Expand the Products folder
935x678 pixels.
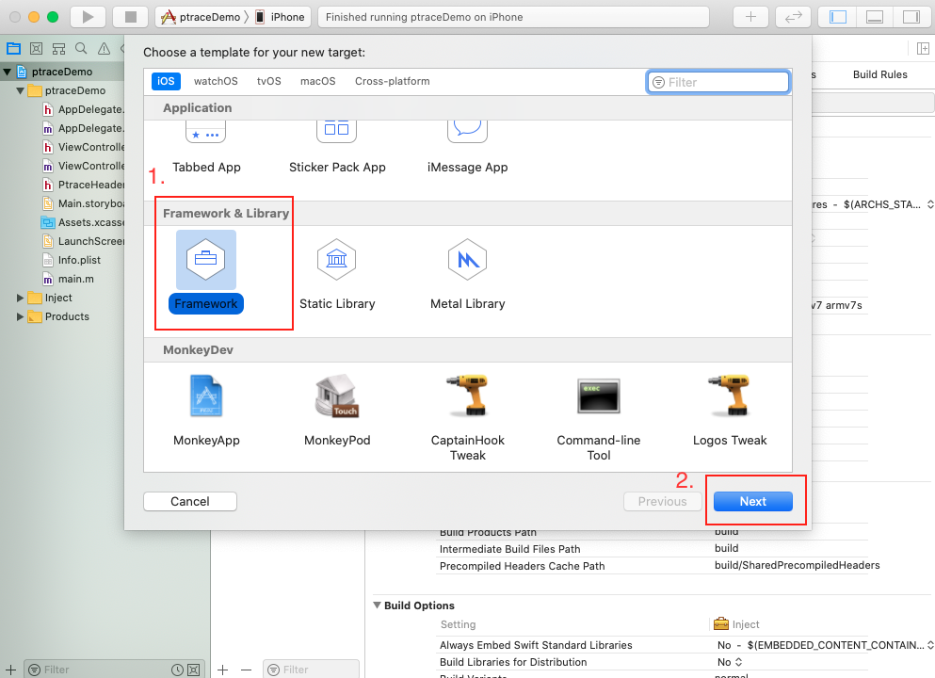coord(21,316)
